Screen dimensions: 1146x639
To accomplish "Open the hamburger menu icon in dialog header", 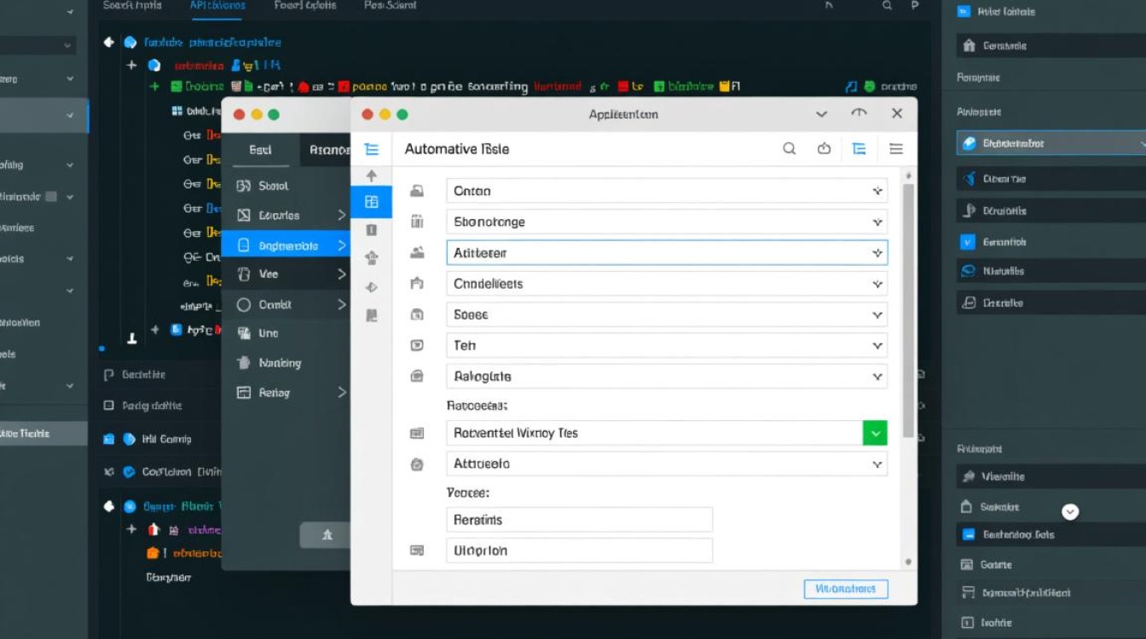I will point(896,149).
